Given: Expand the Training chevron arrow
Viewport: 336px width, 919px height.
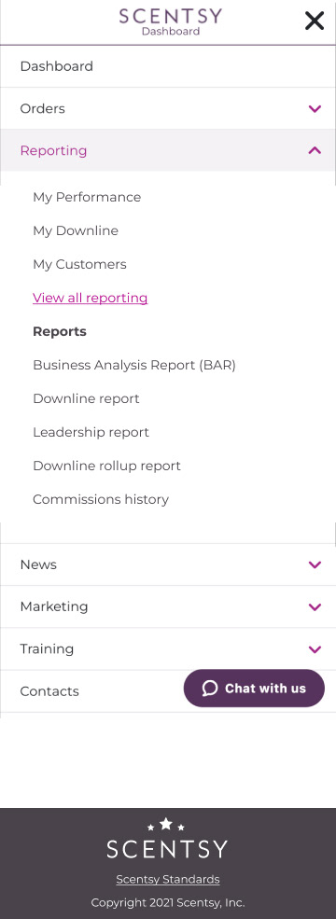Looking at the screenshot, I should pos(315,648).
